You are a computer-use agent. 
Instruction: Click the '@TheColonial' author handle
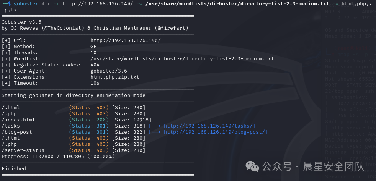point(62,28)
